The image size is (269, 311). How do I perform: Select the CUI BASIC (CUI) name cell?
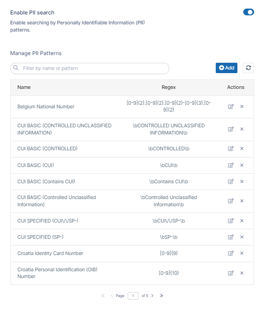click(x=36, y=165)
